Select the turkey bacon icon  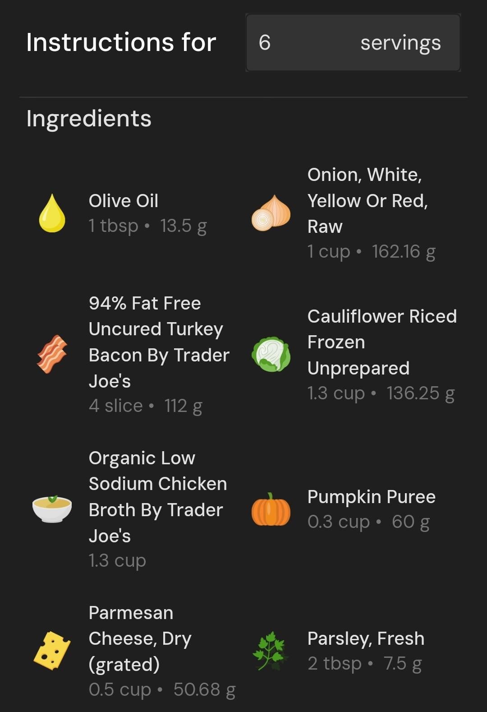(52, 354)
